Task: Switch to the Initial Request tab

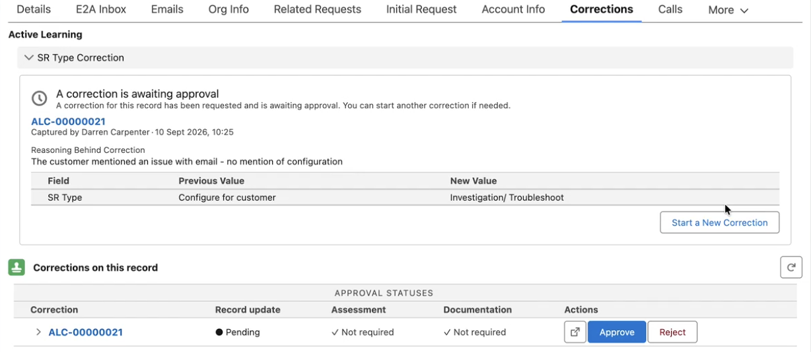Action: click(421, 9)
